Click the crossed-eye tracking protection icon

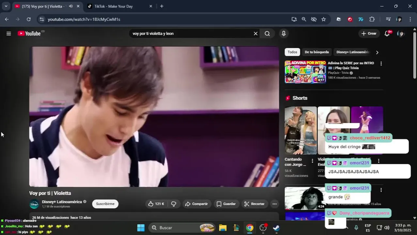(x=314, y=19)
